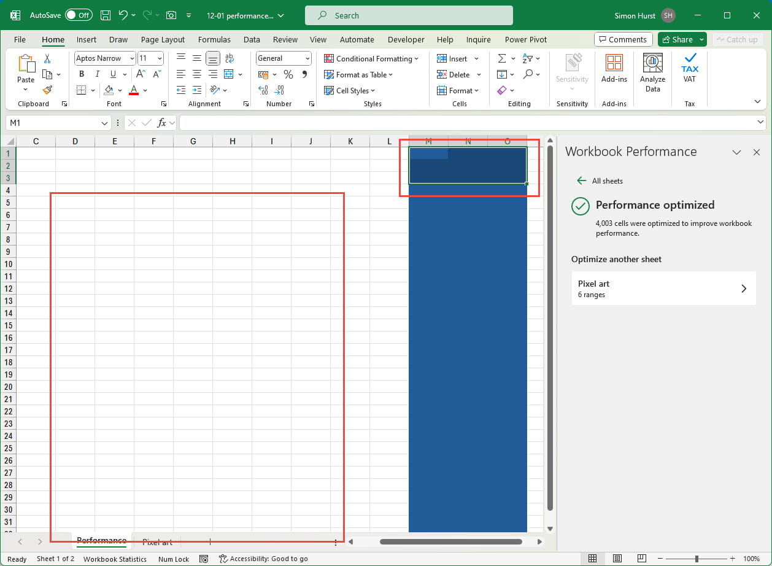Go back to All sheets
Screen dimensions: 772x566
[600, 180]
